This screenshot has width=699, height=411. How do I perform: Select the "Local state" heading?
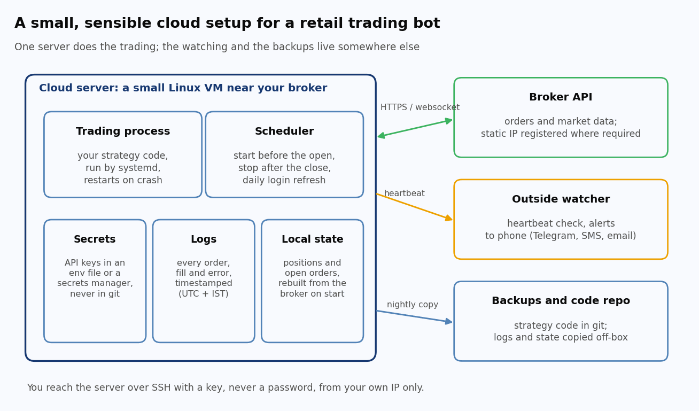[313, 239]
